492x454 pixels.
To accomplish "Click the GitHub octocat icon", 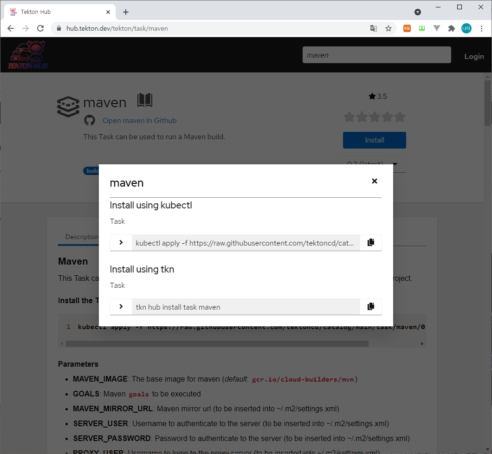I will click(90, 120).
